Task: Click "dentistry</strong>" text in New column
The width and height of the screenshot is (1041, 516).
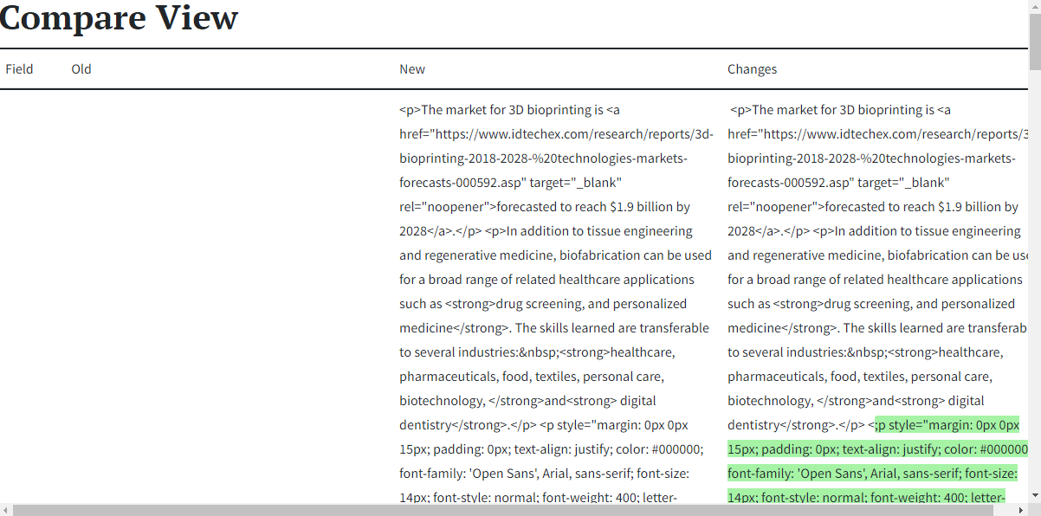Action: coord(450,425)
